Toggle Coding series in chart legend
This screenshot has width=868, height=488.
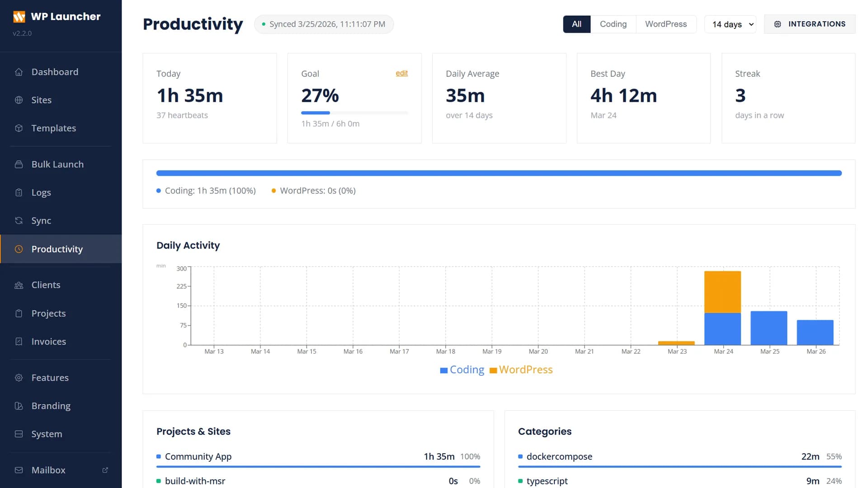coord(462,370)
